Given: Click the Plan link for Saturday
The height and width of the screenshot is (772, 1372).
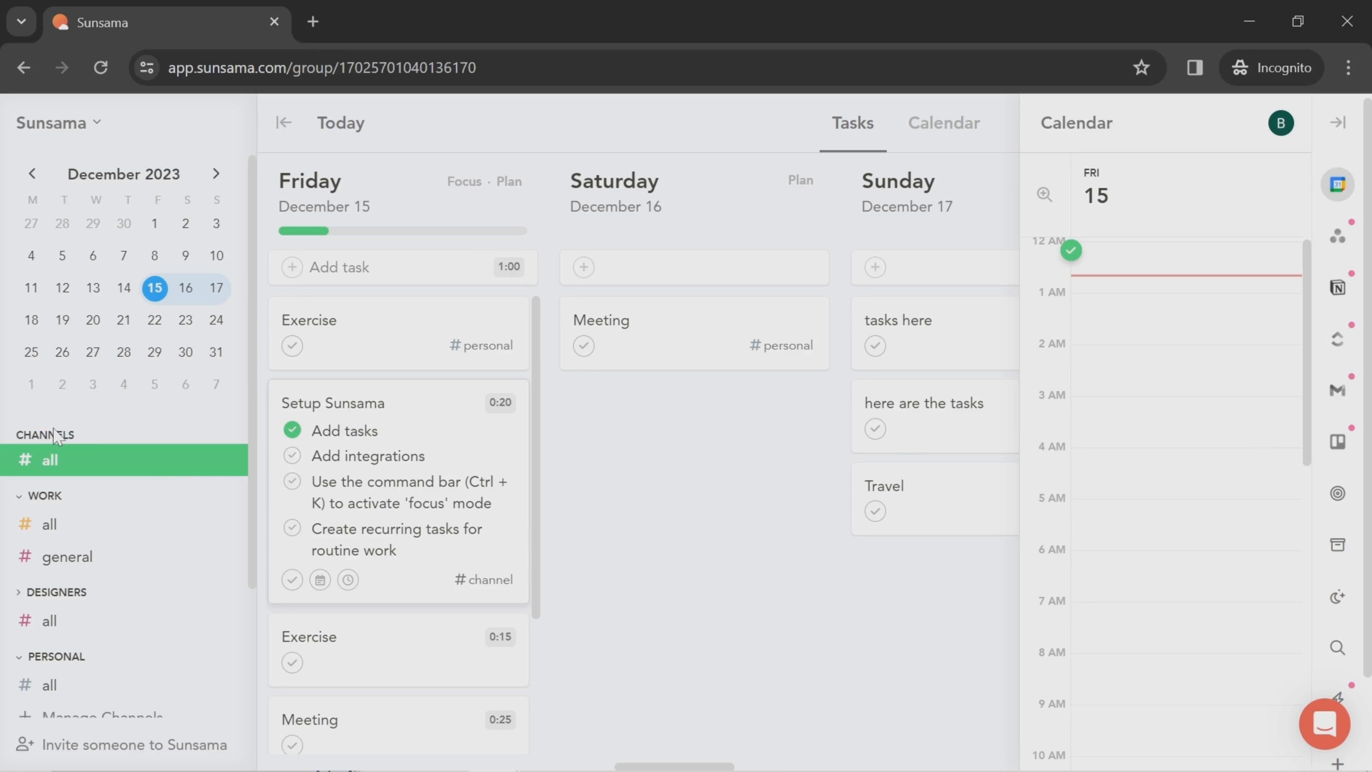Looking at the screenshot, I should tap(800, 180).
